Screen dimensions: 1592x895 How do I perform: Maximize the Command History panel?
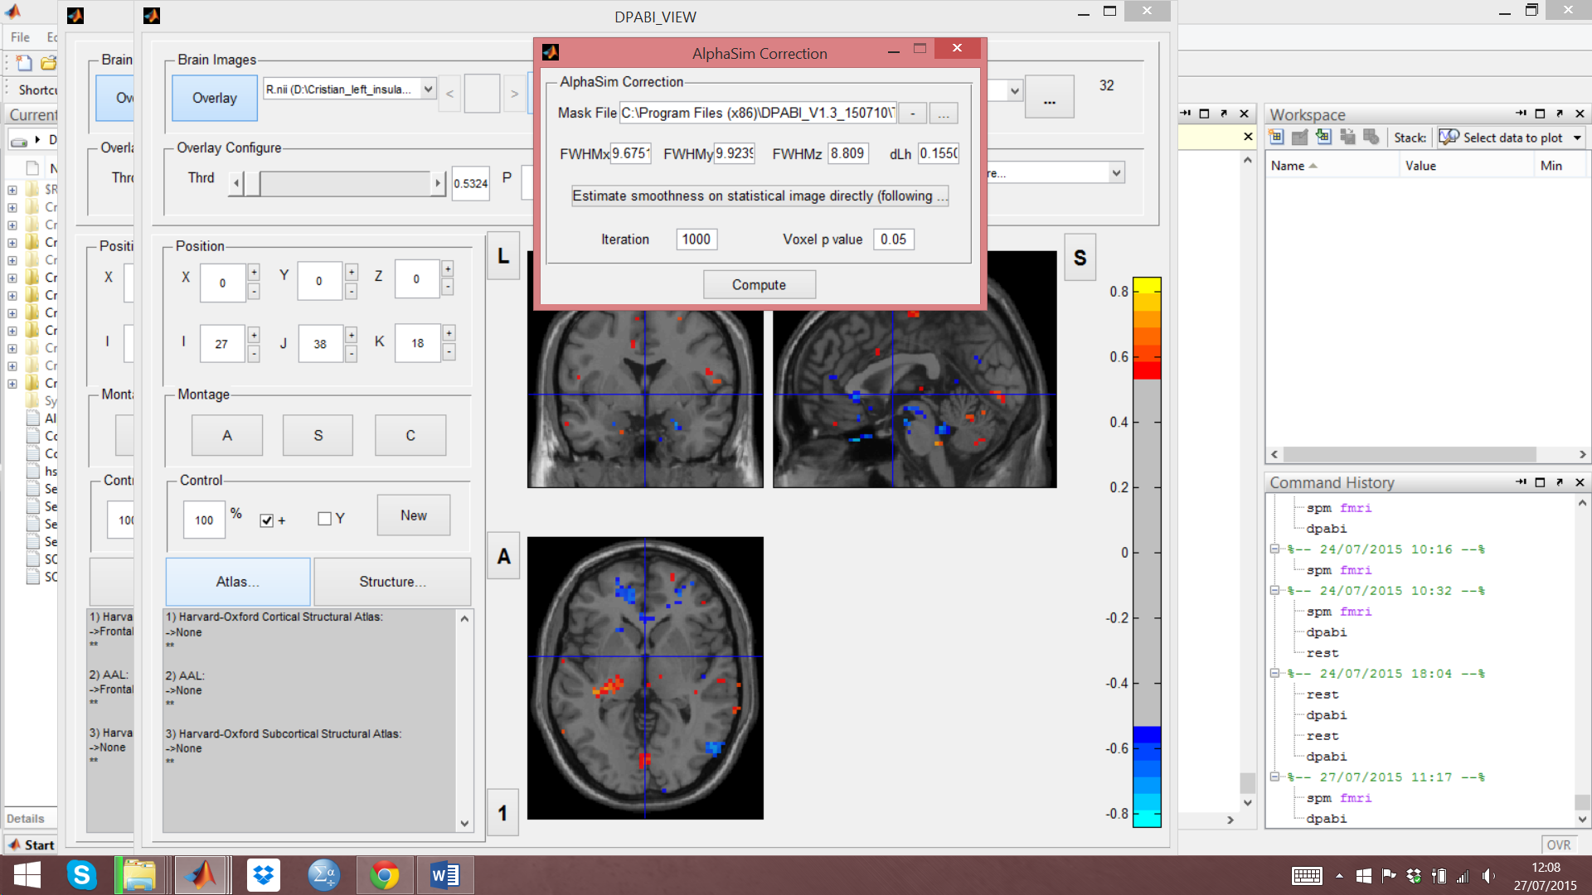click(x=1540, y=482)
